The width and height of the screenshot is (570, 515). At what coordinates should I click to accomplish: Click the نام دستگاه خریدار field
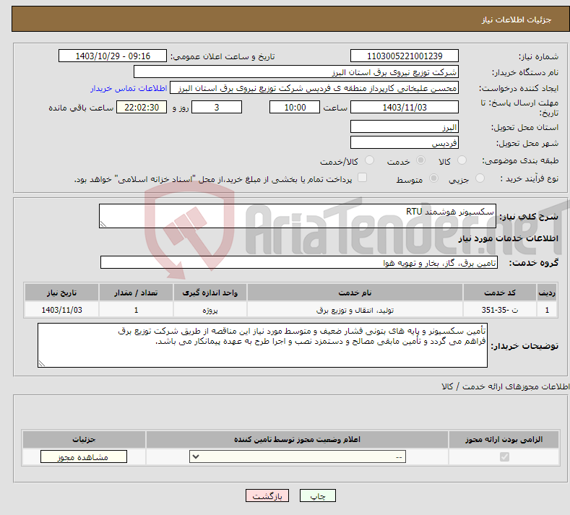pyautogui.click(x=296, y=72)
